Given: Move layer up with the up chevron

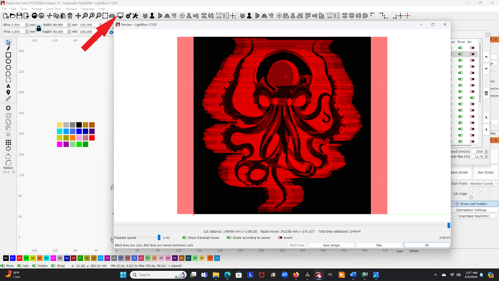Looking at the screenshot, I should (x=486, y=57).
